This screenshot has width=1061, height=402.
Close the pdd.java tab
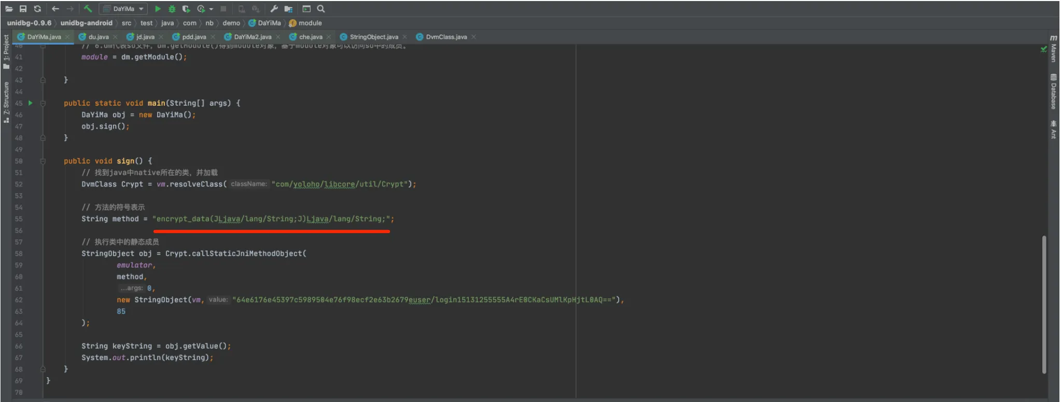pyautogui.click(x=213, y=37)
